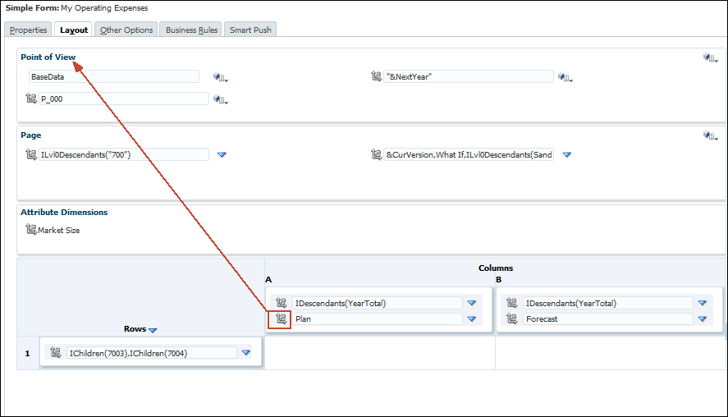Image resolution: width=728 pixels, height=417 pixels.
Task: Expand the dropdown beside Forecast
Action: [x=703, y=319]
